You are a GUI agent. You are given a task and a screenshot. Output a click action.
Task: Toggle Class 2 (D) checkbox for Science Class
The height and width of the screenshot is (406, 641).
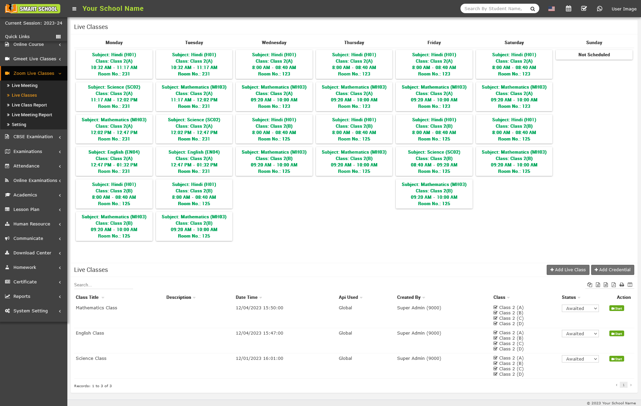(495, 374)
